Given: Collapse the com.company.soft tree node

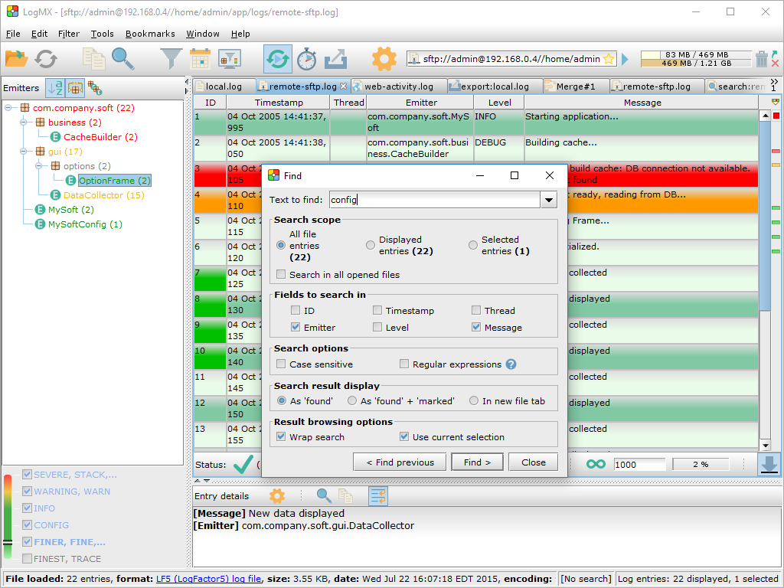Looking at the screenshot, I should point(8,108).
